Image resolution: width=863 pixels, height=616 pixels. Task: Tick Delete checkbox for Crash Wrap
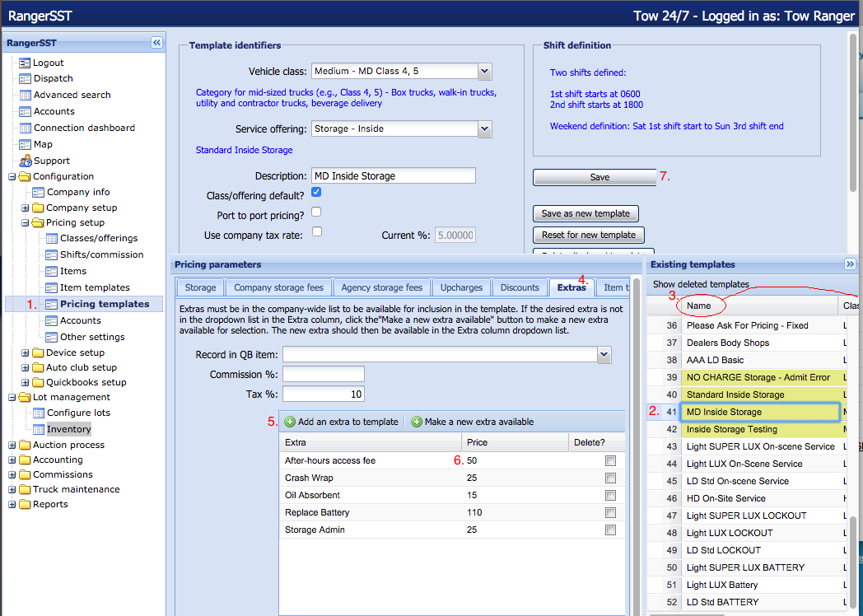[x=610, y=478]
